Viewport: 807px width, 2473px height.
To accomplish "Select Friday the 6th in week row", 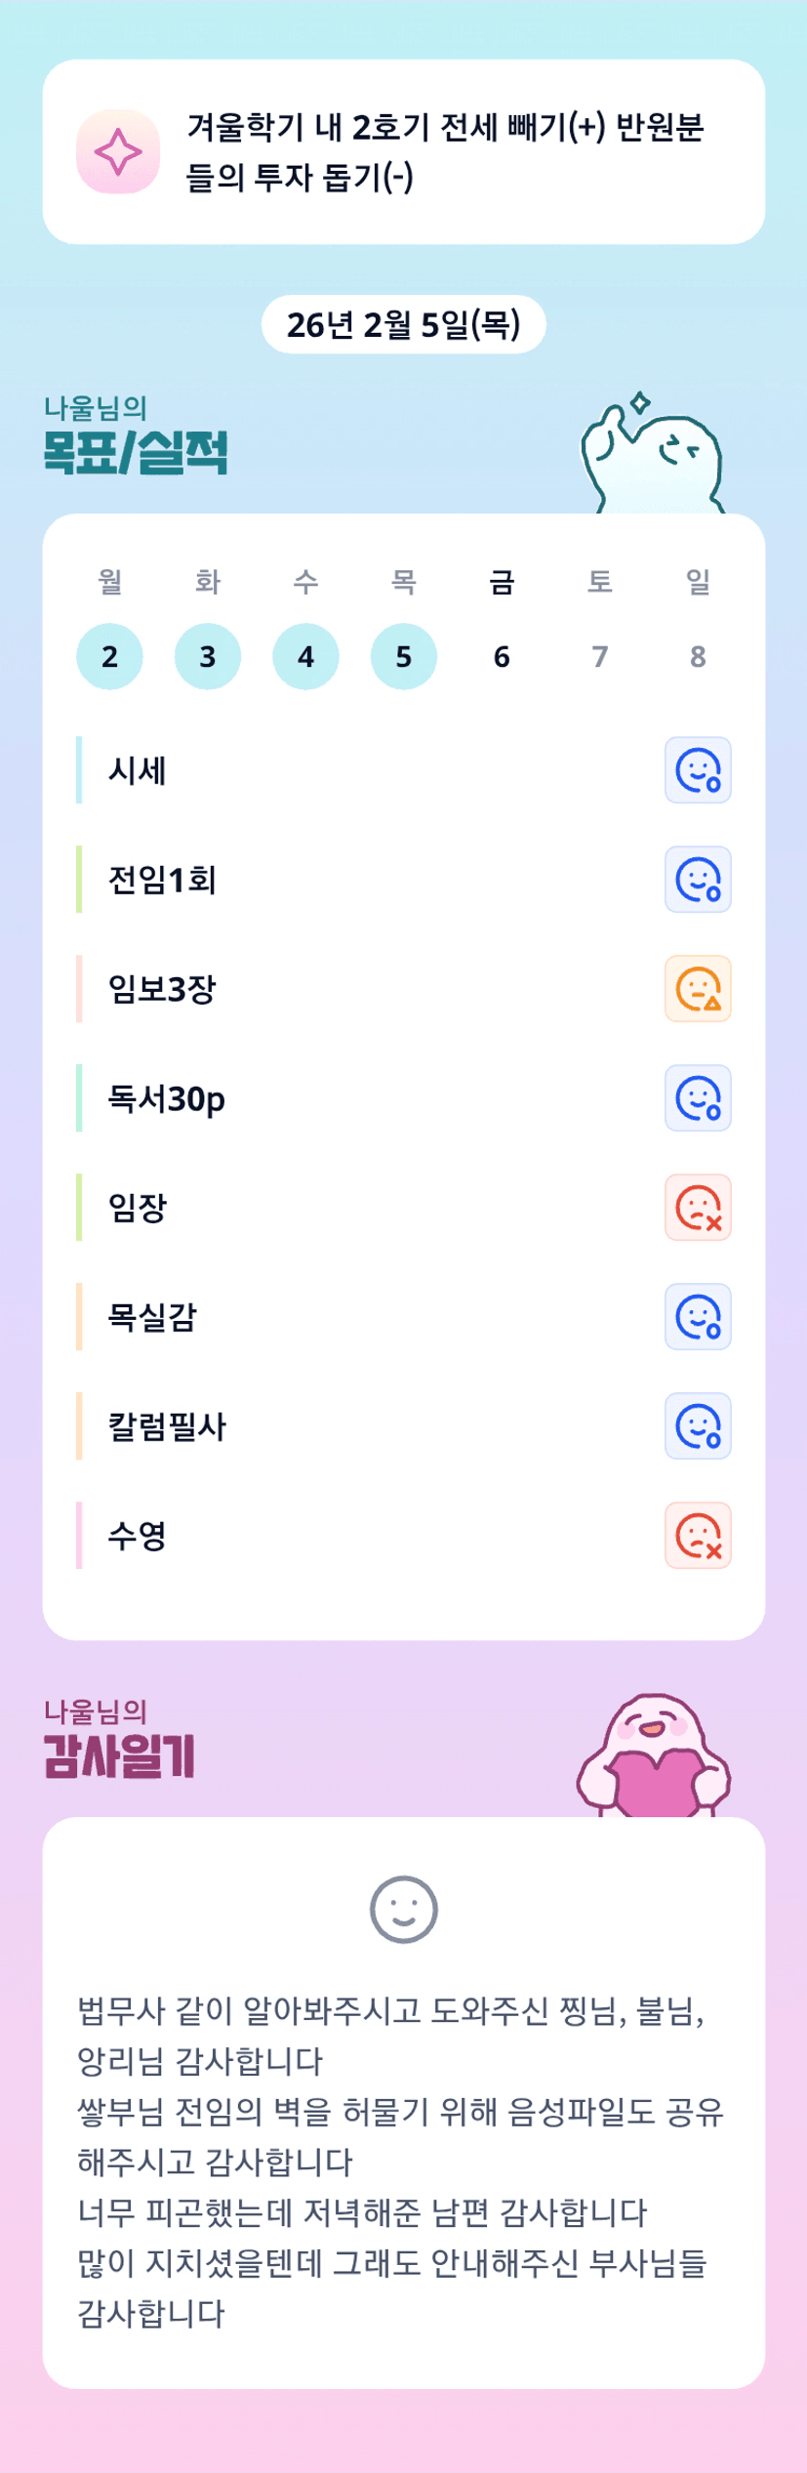I will [x=502, y=656].
